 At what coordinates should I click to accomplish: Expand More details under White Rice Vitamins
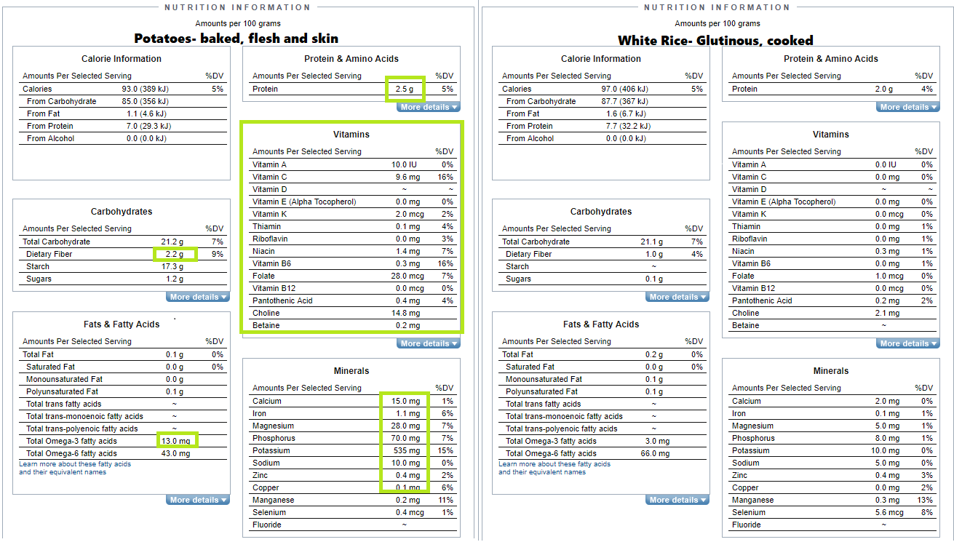[x=908, y=343]
